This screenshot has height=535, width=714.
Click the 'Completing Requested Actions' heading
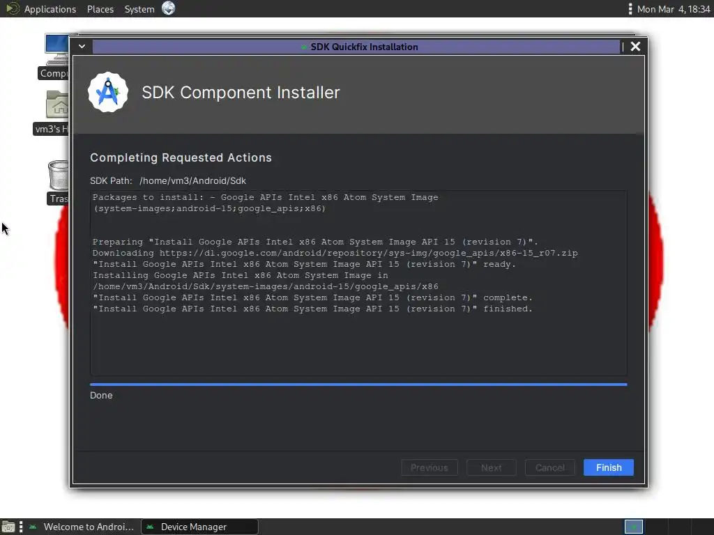pos(181,157)
